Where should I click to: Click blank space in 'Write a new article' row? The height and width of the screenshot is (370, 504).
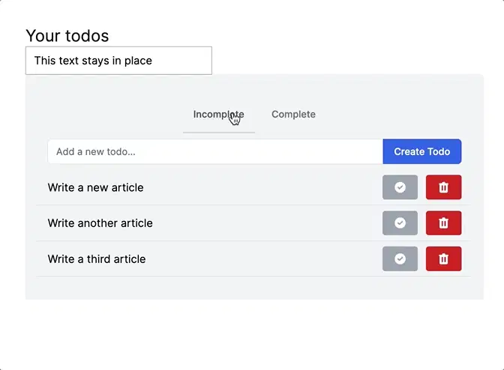(x=262, y=187)
